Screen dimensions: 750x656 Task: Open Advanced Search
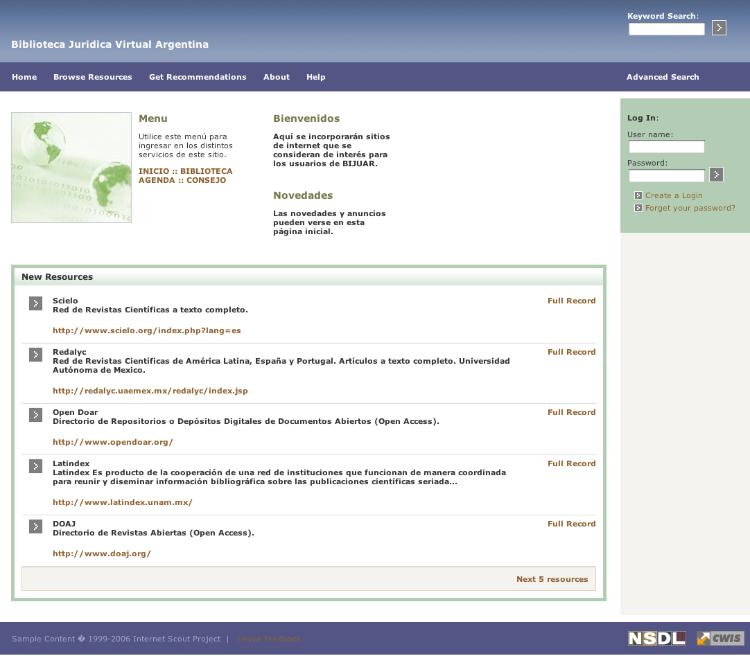pyautogui.click(x=662, y=77)
